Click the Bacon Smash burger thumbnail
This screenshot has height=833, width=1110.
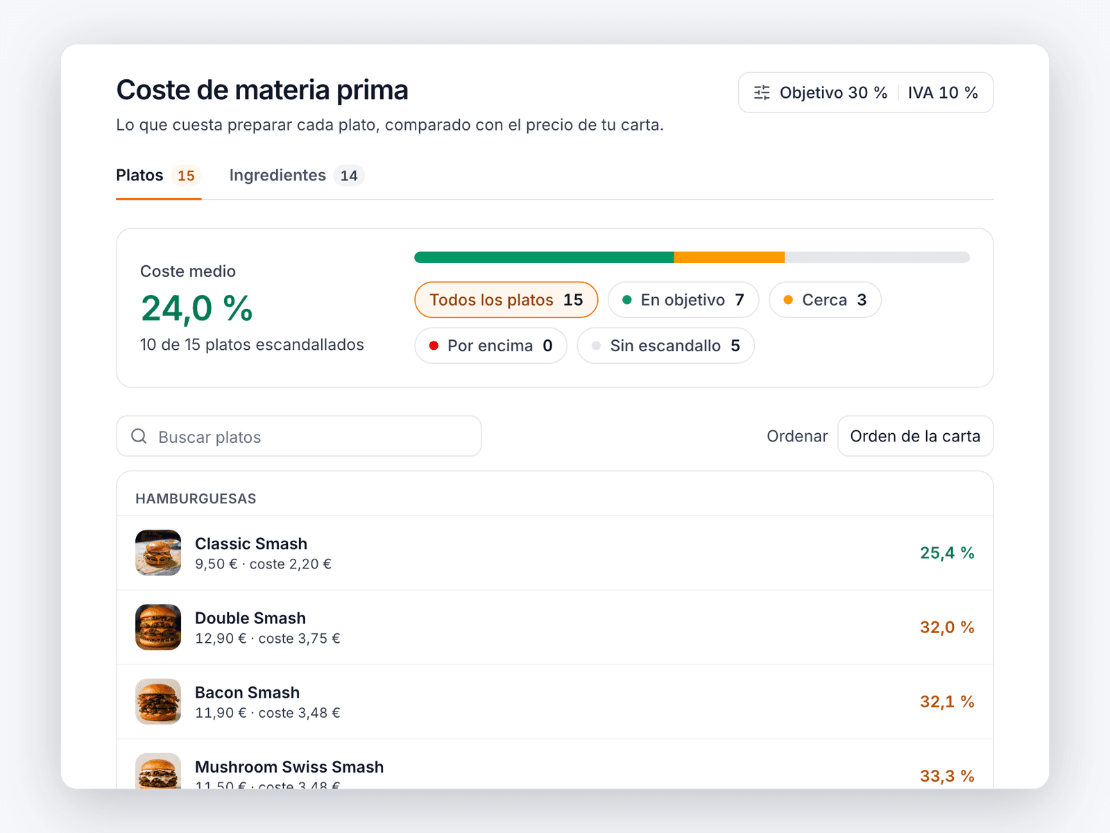158,701
